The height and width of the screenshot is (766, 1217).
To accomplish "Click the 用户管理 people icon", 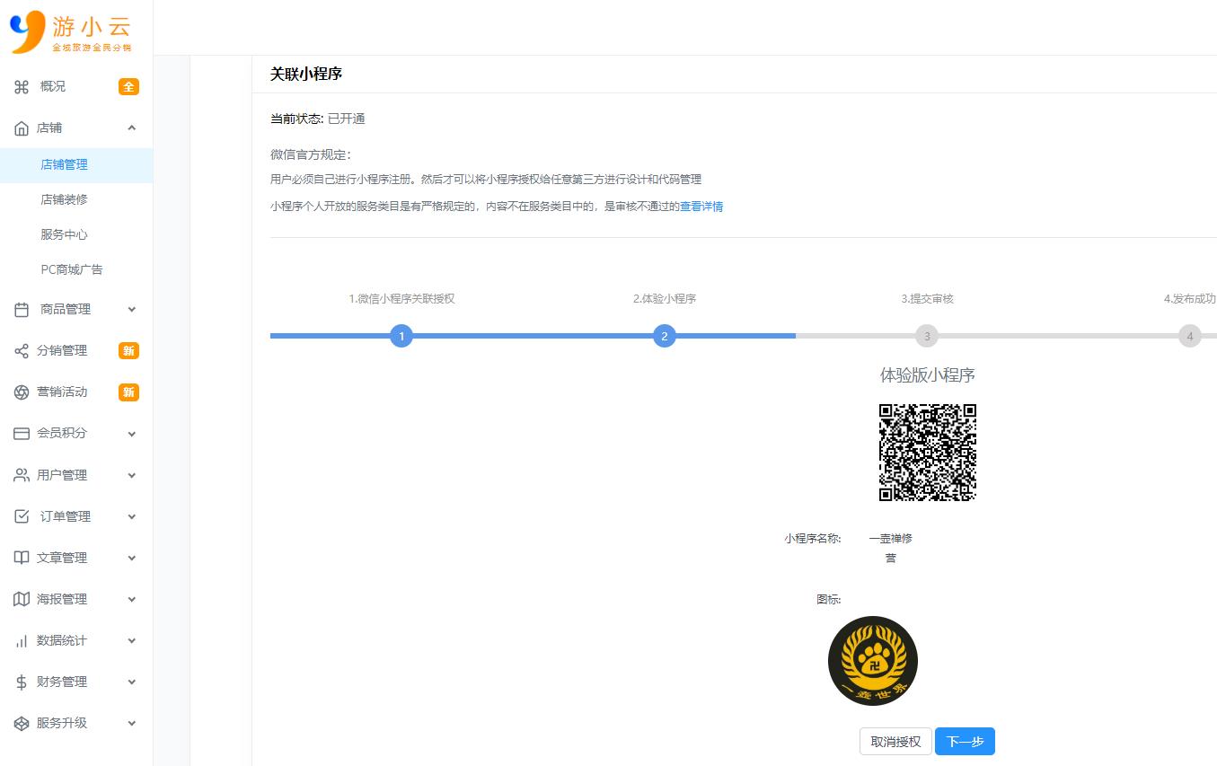I will point(22,475).
